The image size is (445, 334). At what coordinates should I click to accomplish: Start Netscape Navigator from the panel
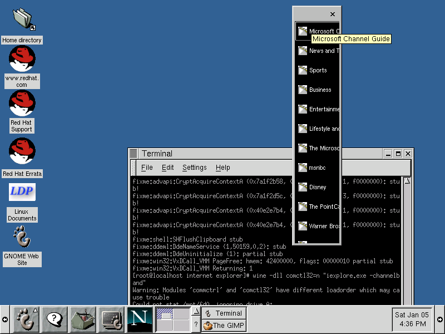(140, 320)
